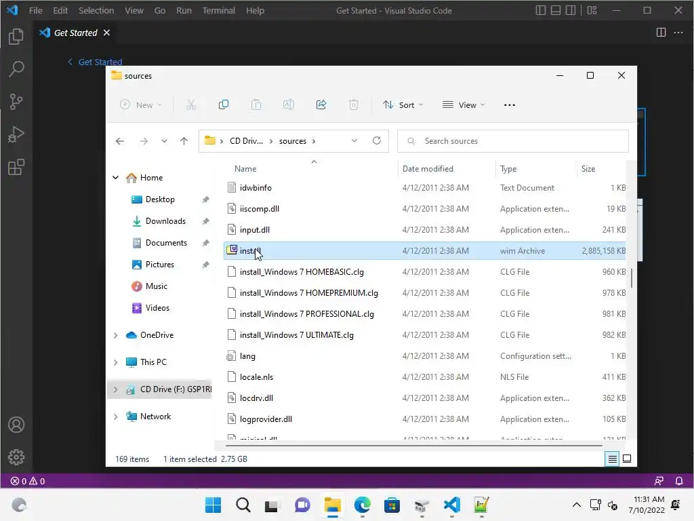Click the file list horizontal scrollbar
This screenshot has height=521, width=694.
(413, 445)
